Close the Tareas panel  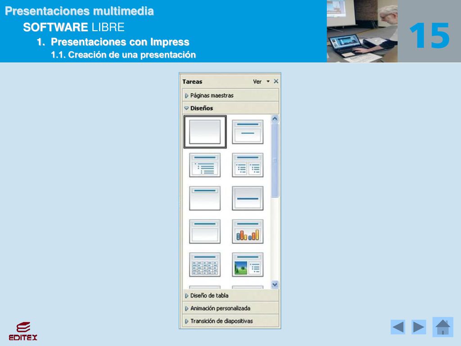[276, 81]
